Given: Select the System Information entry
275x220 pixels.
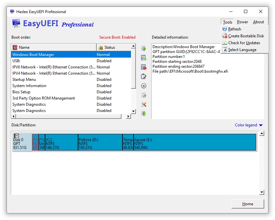Looking at the screenshot, I should (x=71, y=86).
